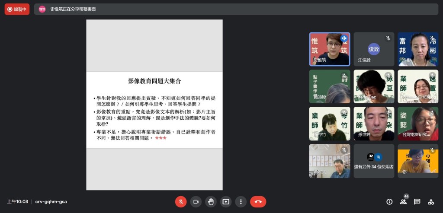Open the activities icon at bottom right

coord(431,201)
